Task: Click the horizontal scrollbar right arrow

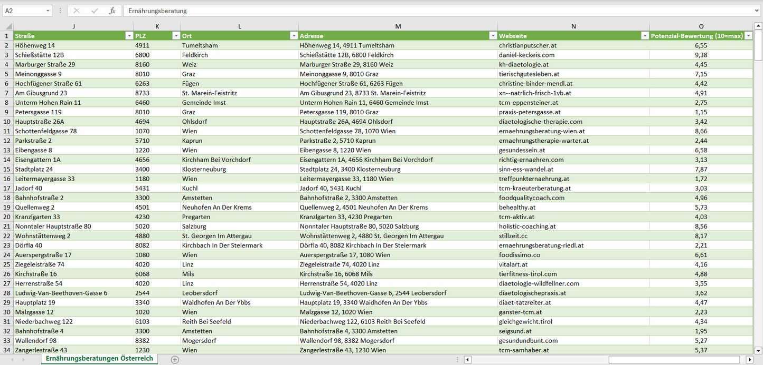Action: [x=749, y=360]
